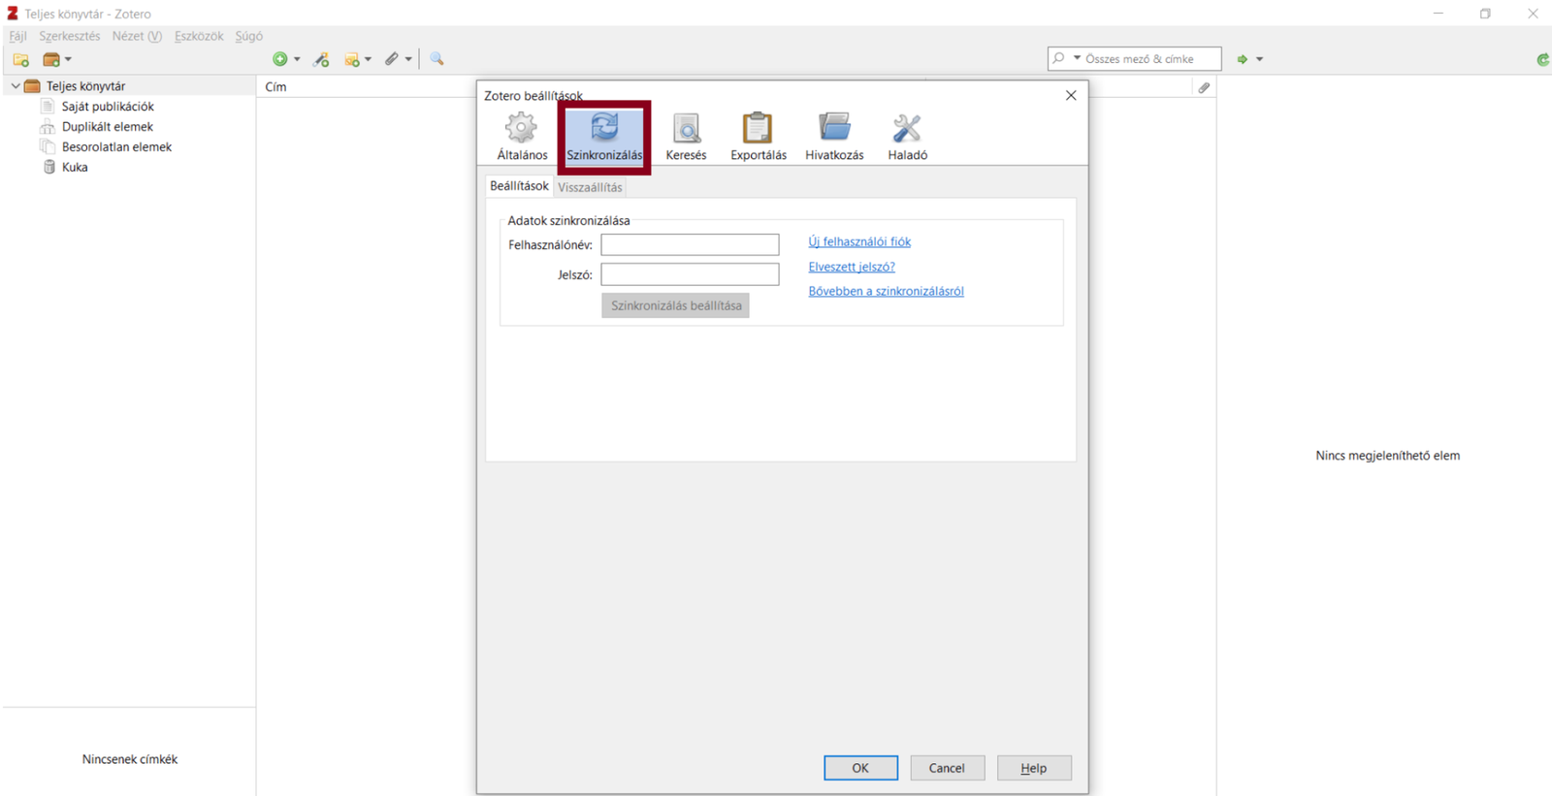The height and width of the screenshot is (796, 1552).
Task: Collapse the Teljes könyvtár tree node
Action: pos(16,86)
